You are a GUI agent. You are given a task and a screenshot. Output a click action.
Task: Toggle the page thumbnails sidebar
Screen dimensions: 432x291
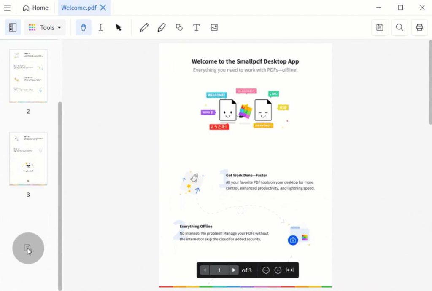[13, 27]
